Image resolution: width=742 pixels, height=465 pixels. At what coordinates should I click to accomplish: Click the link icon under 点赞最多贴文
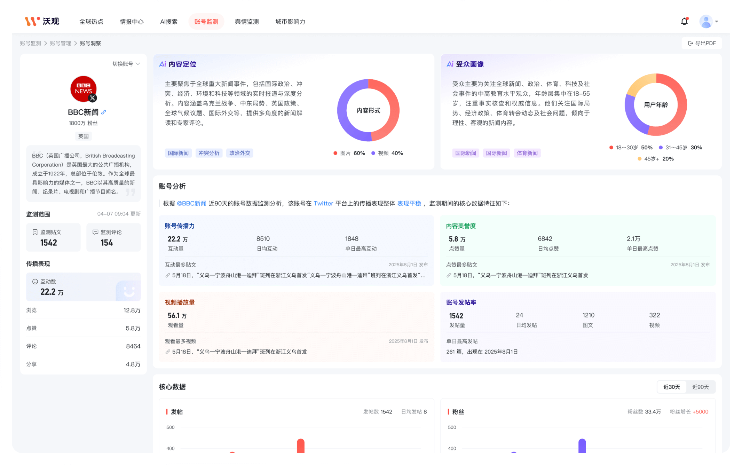click(x=449, y=275)
